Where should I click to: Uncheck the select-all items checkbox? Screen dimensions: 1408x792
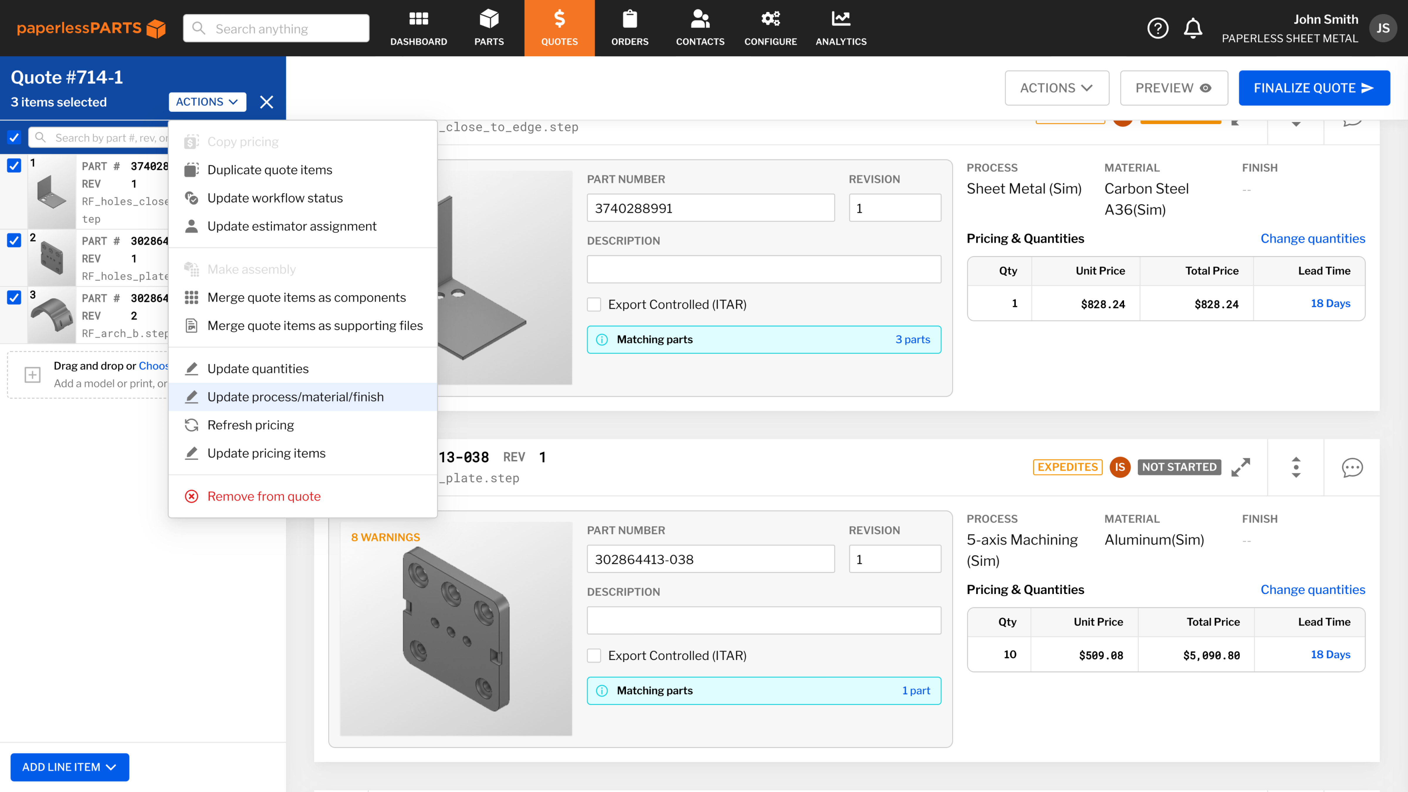point(14,138)
